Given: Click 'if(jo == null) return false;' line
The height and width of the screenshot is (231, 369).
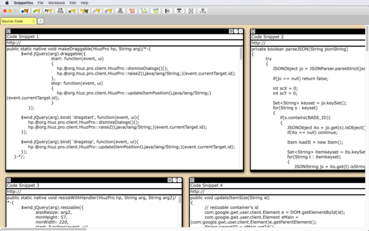Looking at the screenshot, I should (x=300, y=79).
